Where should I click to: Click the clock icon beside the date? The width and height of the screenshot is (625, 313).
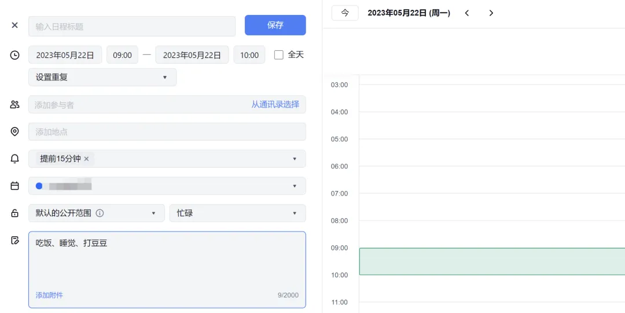pos(15,55)
